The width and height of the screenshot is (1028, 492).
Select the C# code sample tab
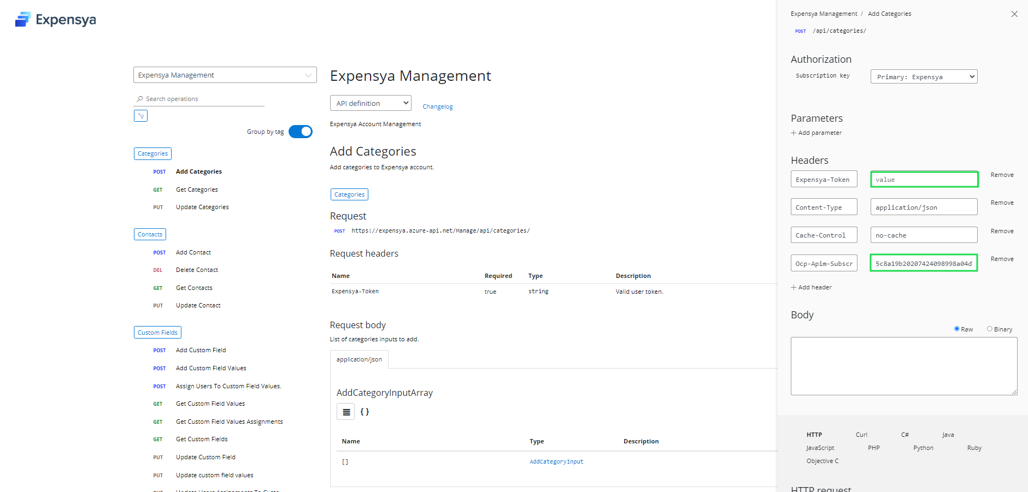(x=905, y=435)
